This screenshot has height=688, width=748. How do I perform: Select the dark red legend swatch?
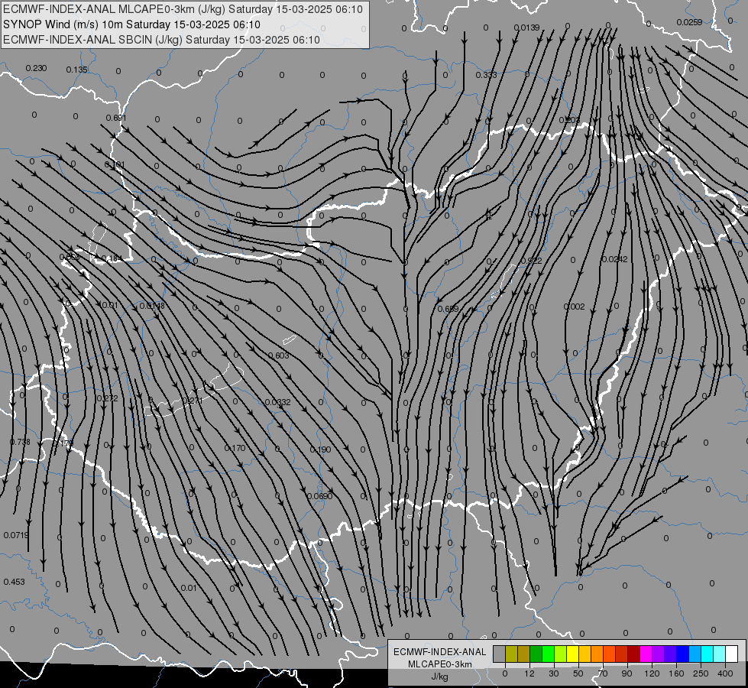634,654
